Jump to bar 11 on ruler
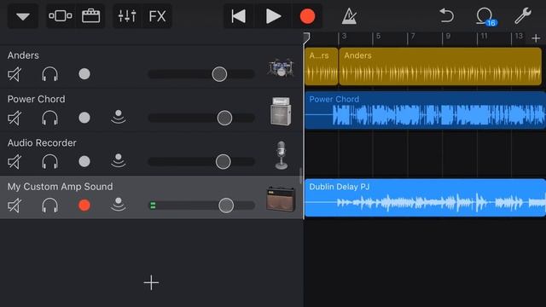 tap(484, 36)
